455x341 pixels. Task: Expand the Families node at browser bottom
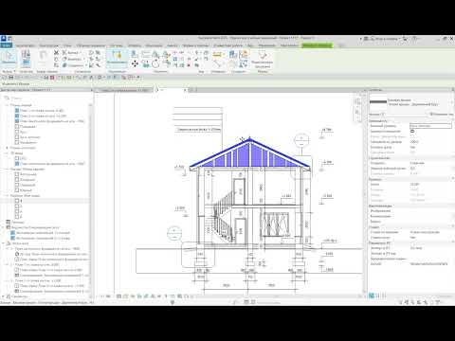pyautogui.click(x=4, y=296)
